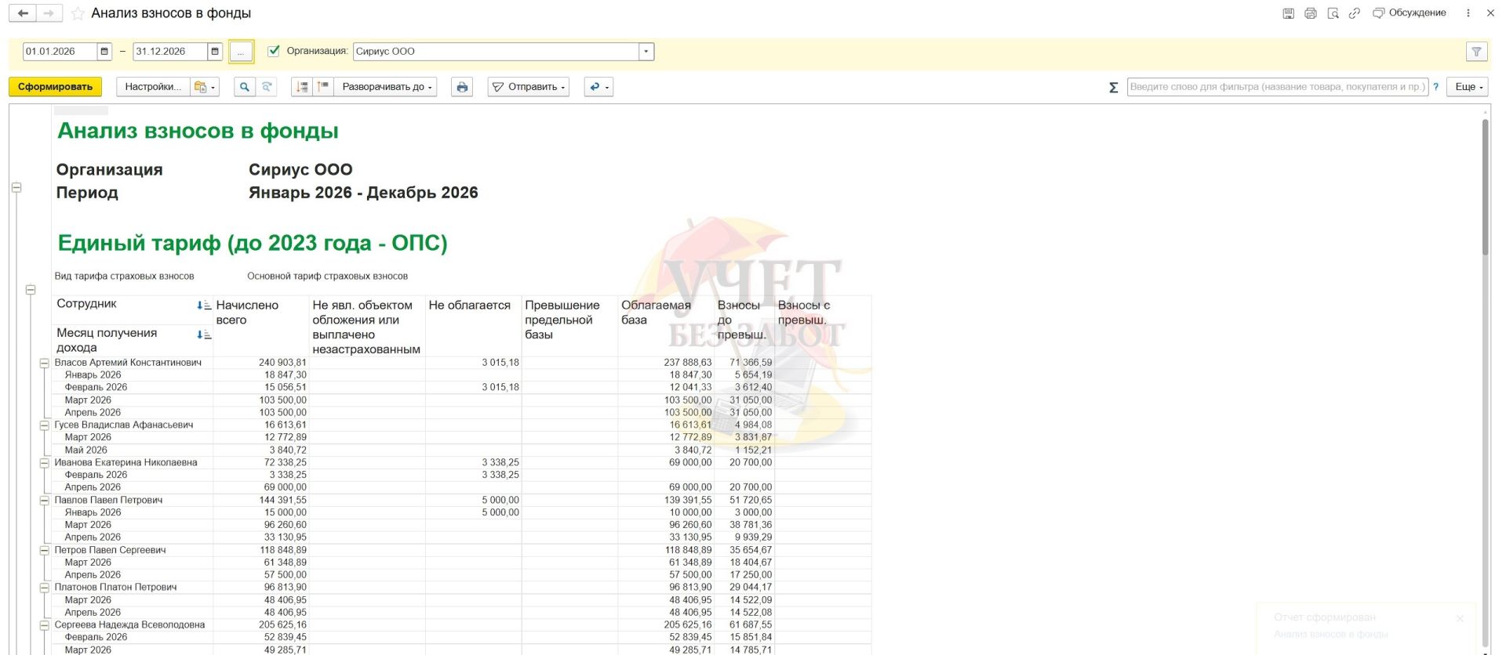Select cell 237 888,63 in Облагаемая база

[666, 363]
